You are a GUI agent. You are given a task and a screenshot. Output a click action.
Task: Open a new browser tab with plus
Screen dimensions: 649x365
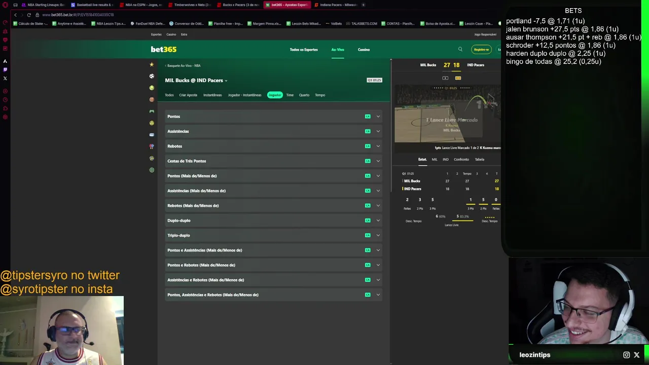click(x=363, y=5)
